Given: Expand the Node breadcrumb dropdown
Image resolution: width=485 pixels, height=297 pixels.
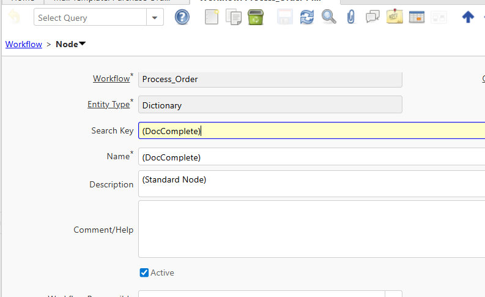Looking at the screenshot, I should coord(83,44).
